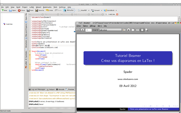Viewport: 181px width, 113px height.
Task: Show the Files and Projects sidebar panel
Action: (x=26, y=31)
